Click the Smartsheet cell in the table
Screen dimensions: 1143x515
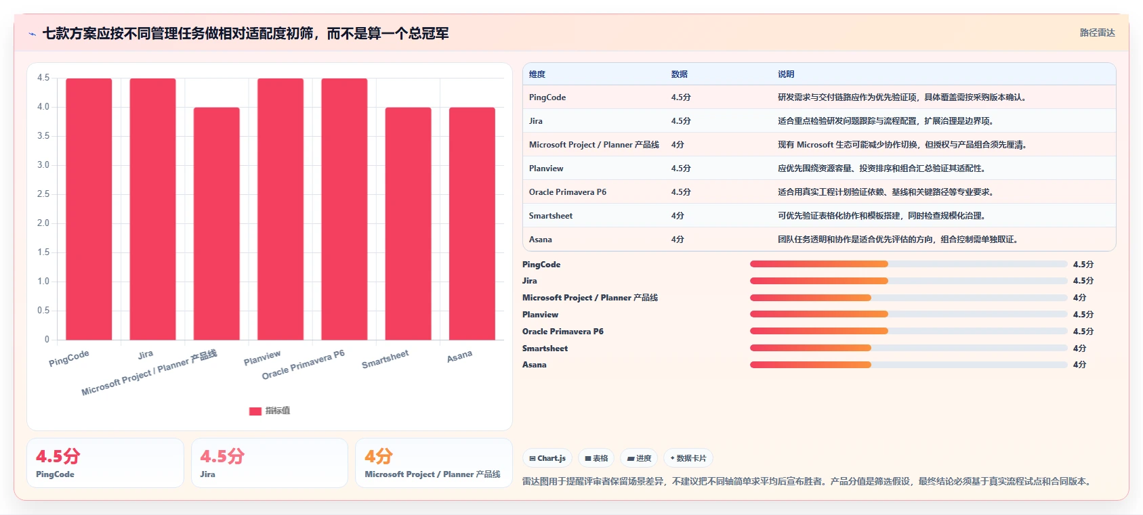(x=551, y=216)
